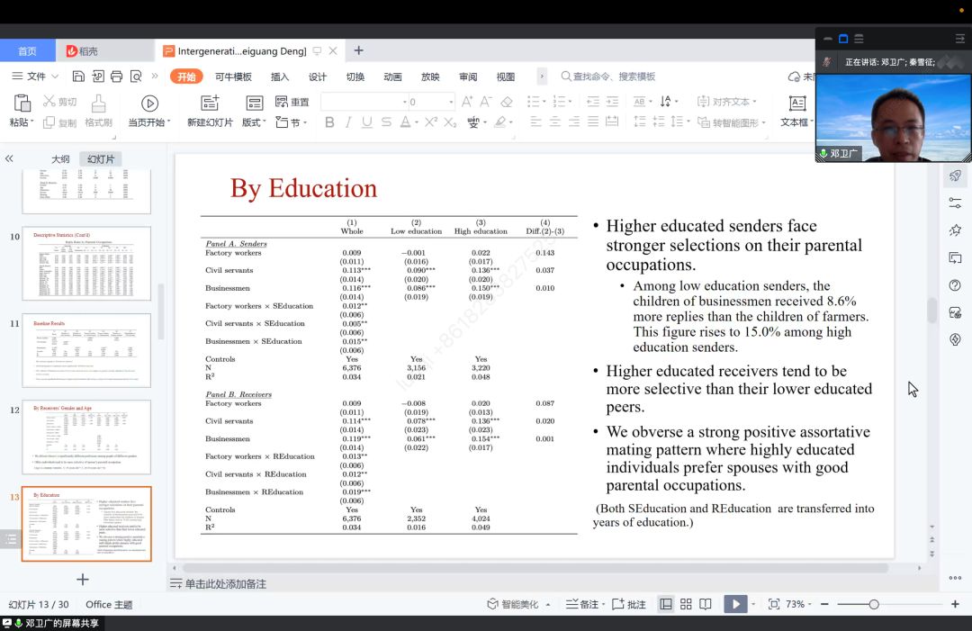Screen dimensions: 972x631
Task: Open the 73% zoom level dropdown
Action: (x=798, y=604)
